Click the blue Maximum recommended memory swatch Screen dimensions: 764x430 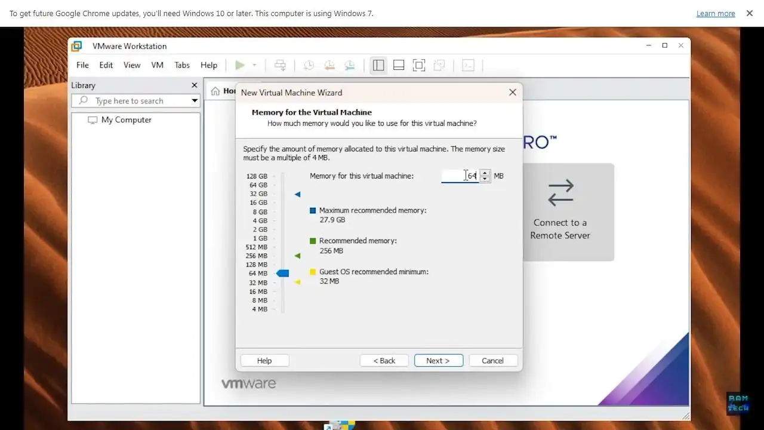coord(313,211)
